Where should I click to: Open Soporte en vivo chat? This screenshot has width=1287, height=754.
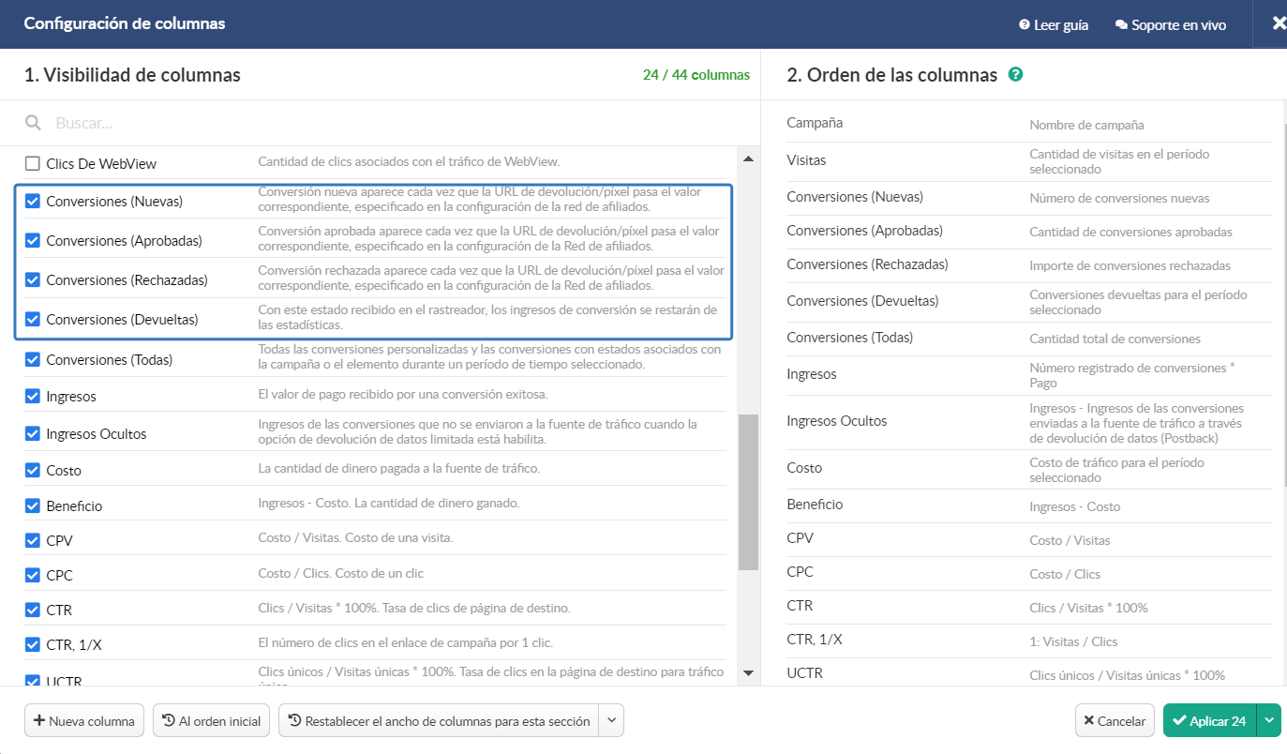tap(1171, 25)
